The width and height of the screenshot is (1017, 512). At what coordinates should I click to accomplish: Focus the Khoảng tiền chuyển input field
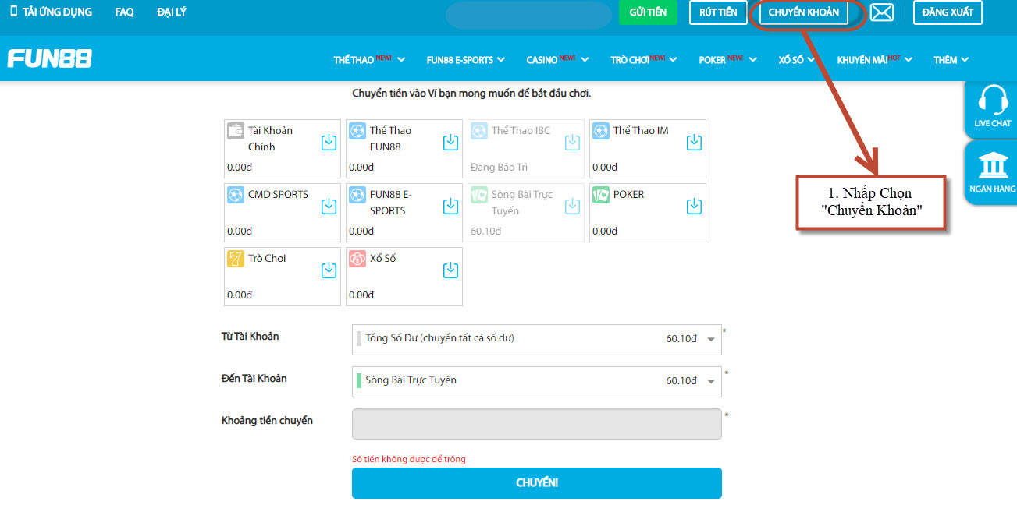537,424
